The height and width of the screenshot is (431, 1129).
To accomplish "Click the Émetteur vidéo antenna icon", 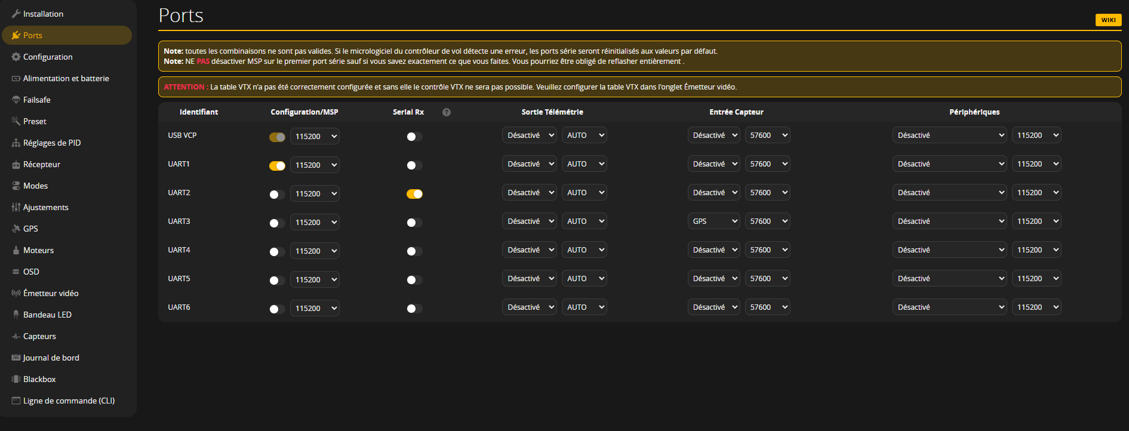I will click(x=16, y=293).
